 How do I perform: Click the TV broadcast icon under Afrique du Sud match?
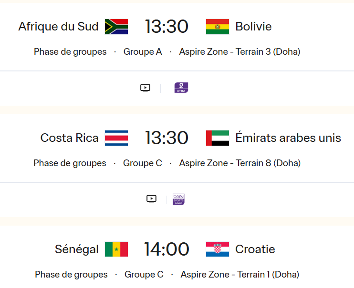click(x=146, y=88)
